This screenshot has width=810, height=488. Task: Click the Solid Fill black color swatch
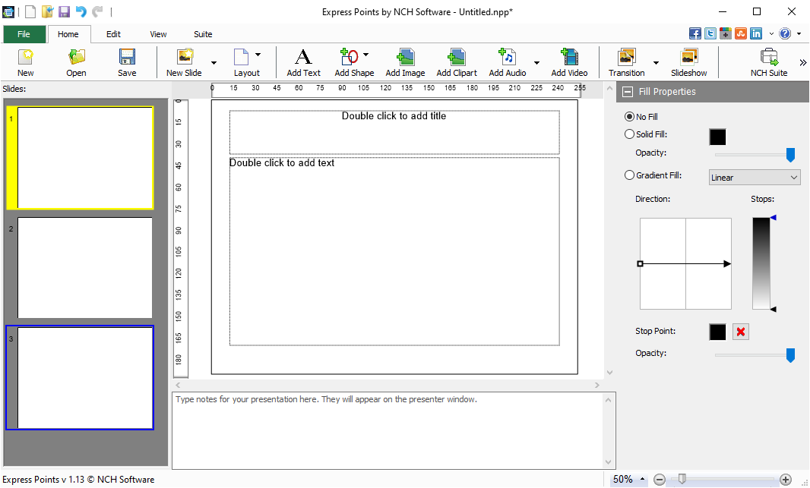[717, 137]
